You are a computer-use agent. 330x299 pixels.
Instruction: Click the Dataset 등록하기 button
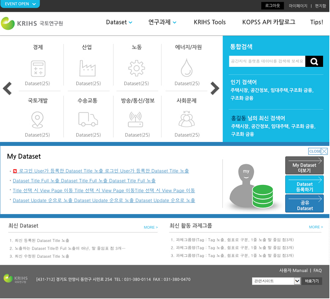pyautogui.click(x=304, y=185)
